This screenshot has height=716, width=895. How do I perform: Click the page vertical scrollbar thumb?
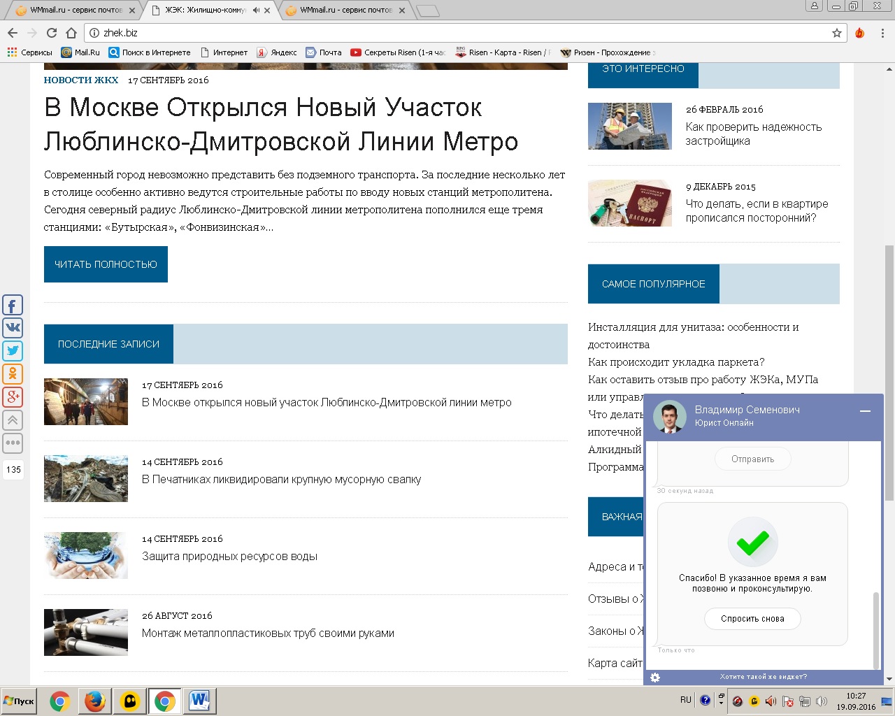pos(889,372)
